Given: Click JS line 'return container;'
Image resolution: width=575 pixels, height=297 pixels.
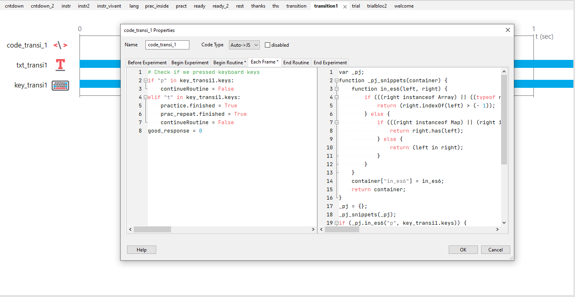Looking at the screenshot, I should coord(379,190).
